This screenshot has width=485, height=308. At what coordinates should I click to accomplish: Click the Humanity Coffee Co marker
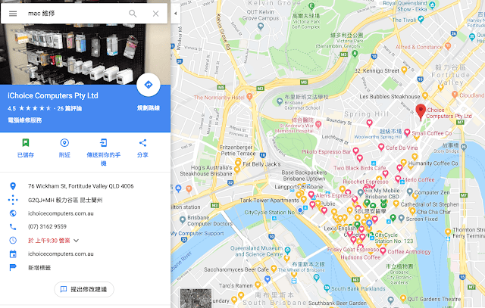403,163
